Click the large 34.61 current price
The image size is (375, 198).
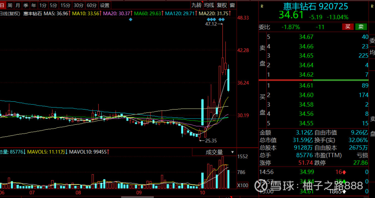[291, 15]
